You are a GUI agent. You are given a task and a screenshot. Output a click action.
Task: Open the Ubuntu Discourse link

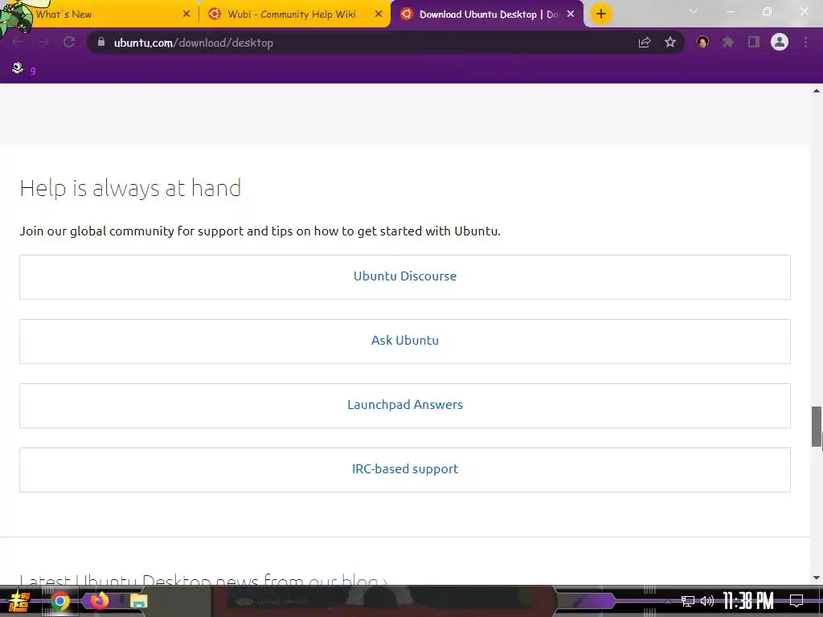point(405,276)
